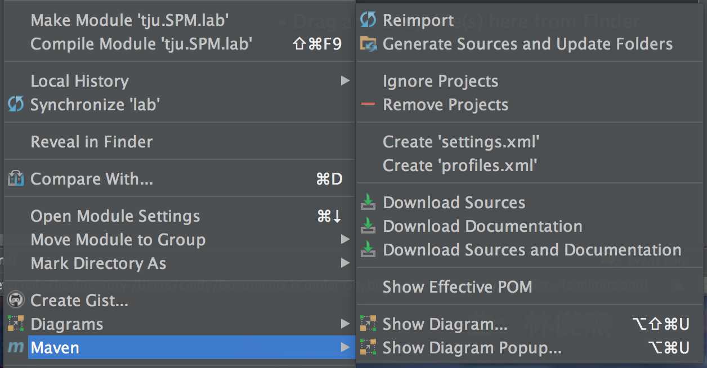Choose Create 'profiles.xml'
Viewport: 707px width, 368px height.
[530, 165]
